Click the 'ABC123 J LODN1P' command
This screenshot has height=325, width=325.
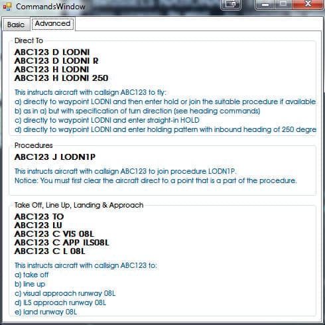pos(55,157)
